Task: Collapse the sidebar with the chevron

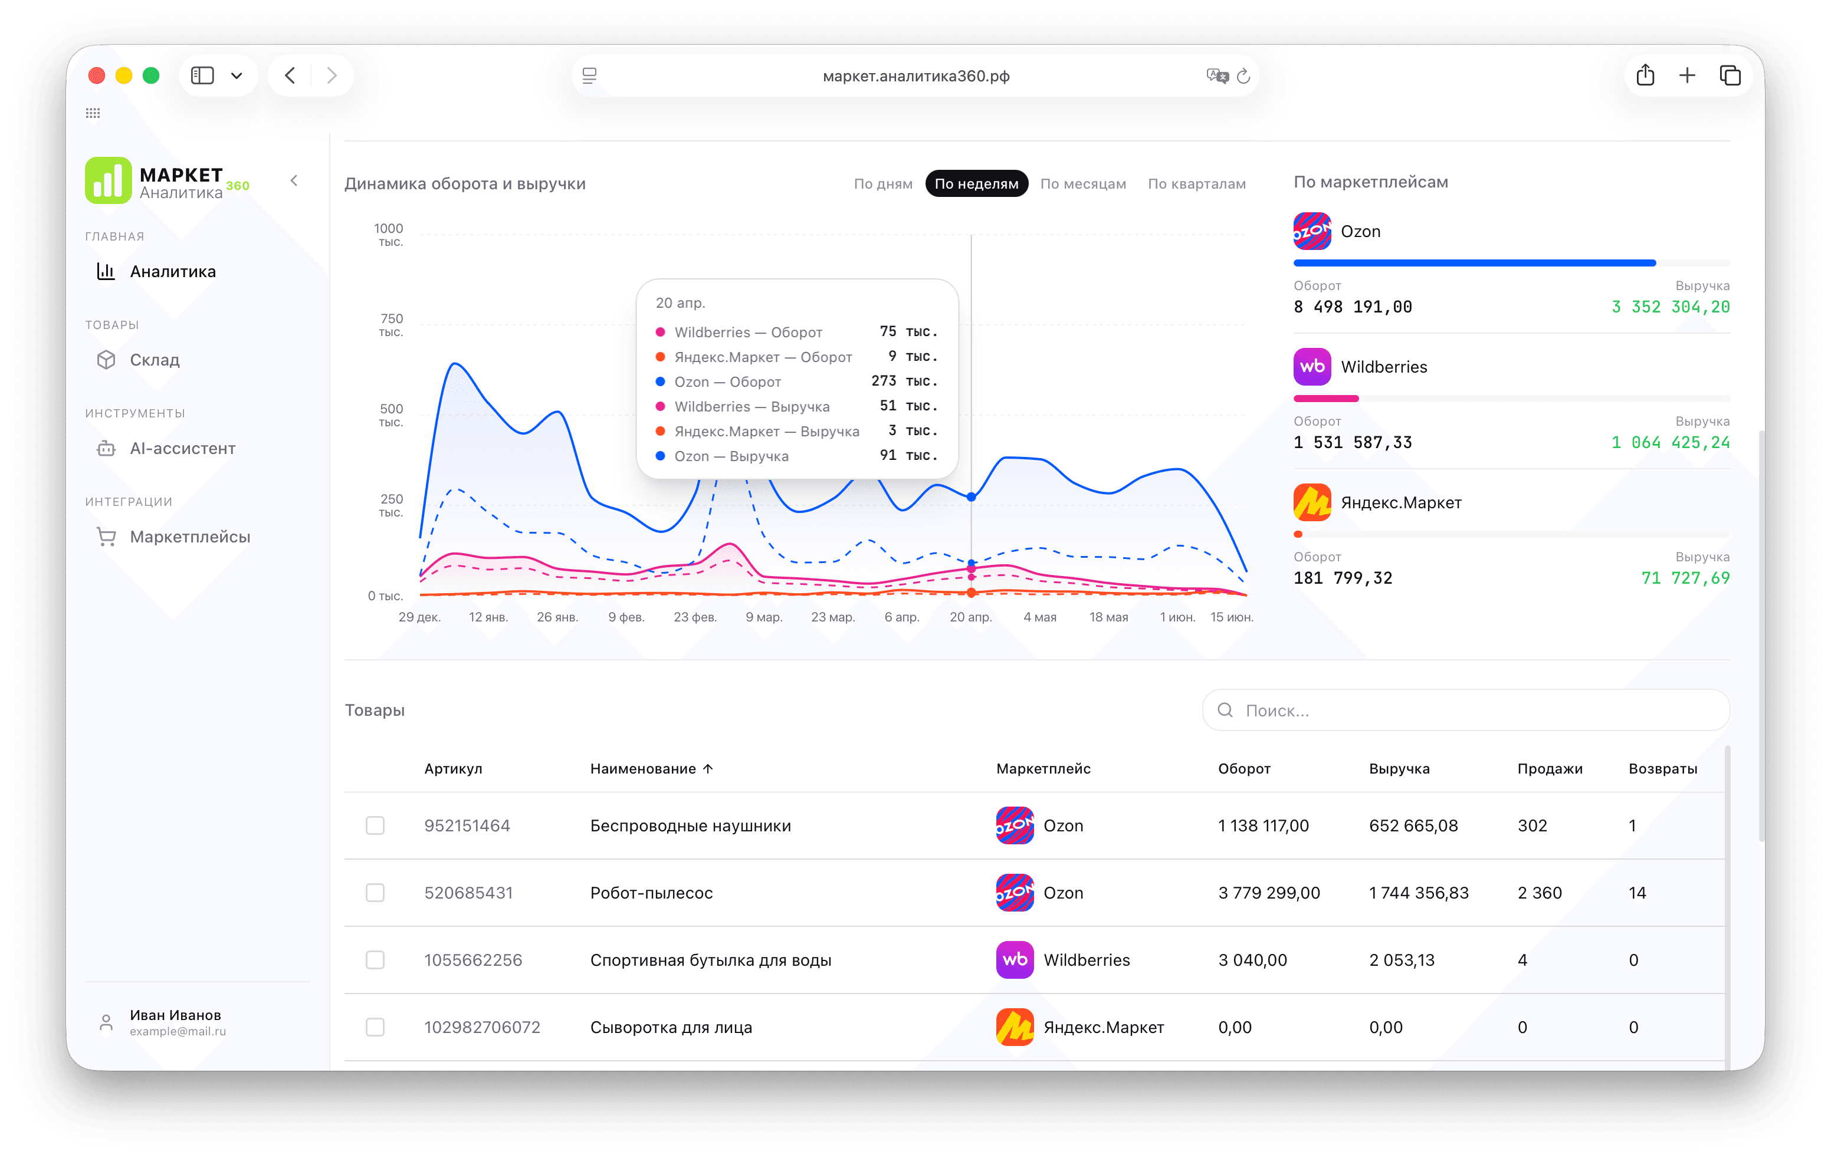Action: pyautogui.click(x=294, y=181)
